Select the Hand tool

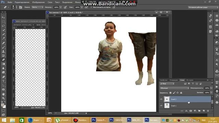[3, 94]
